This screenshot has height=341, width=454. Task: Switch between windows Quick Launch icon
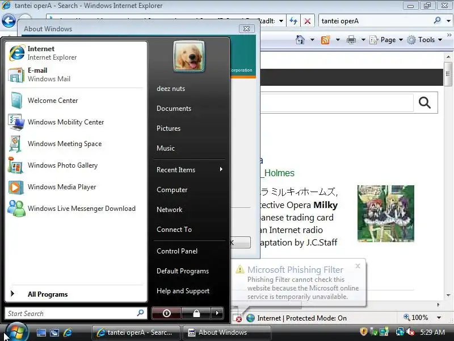pyautogui.click(x=54, y=332)
